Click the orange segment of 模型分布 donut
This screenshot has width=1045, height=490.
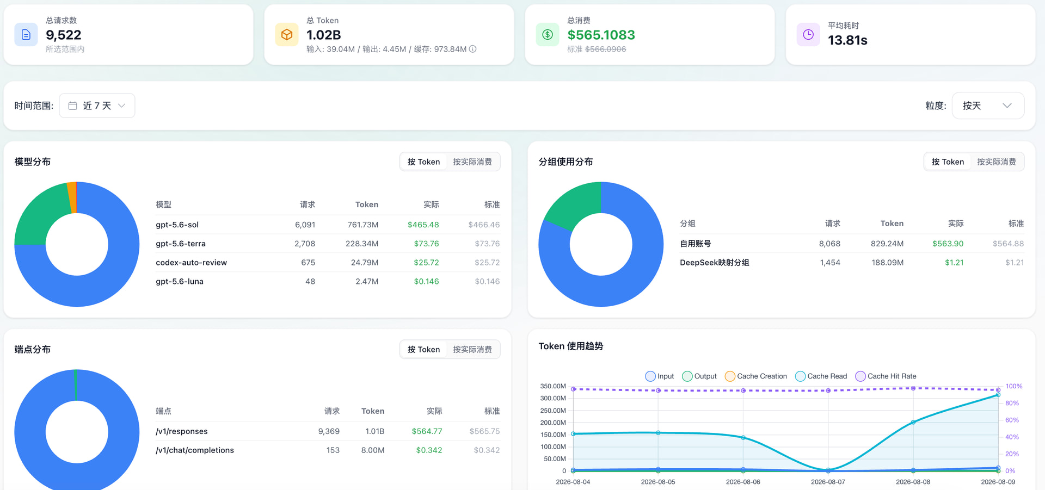72,197
